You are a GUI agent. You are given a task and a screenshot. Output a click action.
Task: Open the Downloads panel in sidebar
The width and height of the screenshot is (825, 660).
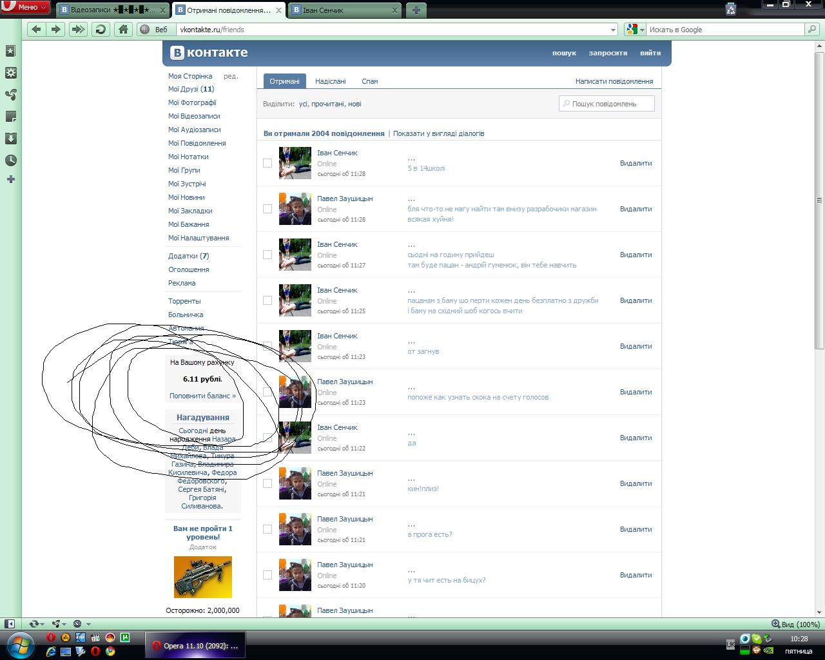10,139
